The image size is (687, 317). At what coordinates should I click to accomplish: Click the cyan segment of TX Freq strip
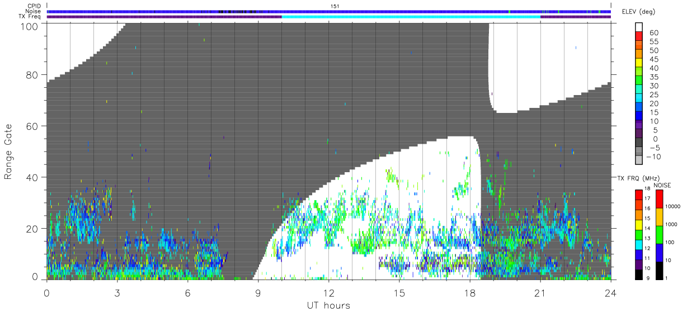point(411,17)
